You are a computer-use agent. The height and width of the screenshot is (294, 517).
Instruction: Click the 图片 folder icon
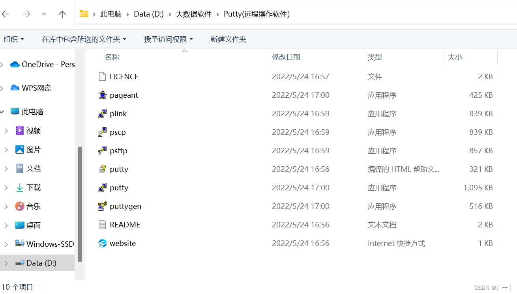(x=20, y=149)
